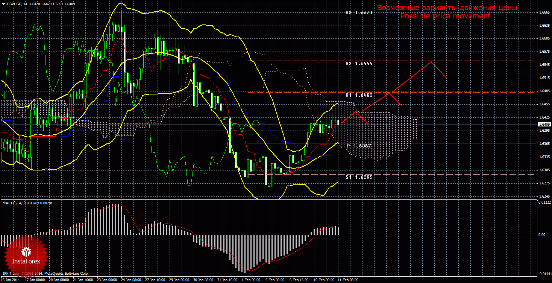Click the '30 Jan 08:00' time axis label
Screen dimensions: 552x283
pos(203,280)
